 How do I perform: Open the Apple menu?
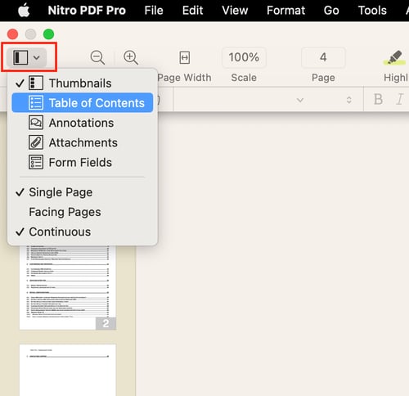(24, 11)
